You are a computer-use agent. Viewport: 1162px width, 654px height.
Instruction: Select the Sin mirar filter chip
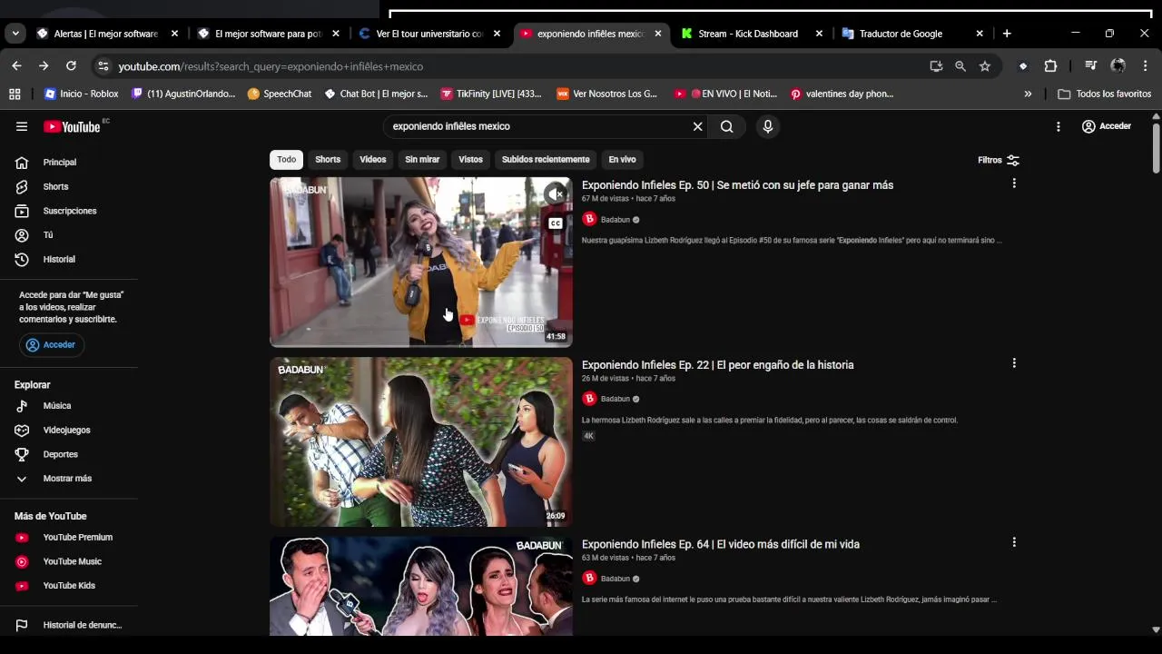pos(422,160)
